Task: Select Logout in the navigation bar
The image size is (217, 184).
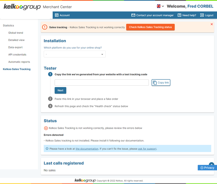Action: click(x=207, y=15)
